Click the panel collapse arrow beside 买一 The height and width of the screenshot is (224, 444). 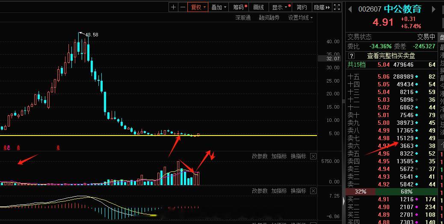pyautogui.click(x=344, y=201)
